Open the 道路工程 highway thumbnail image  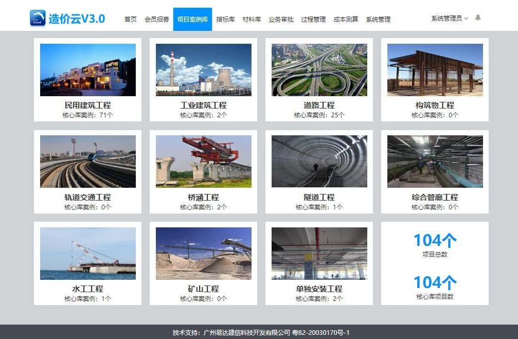(x=319, y=70)
